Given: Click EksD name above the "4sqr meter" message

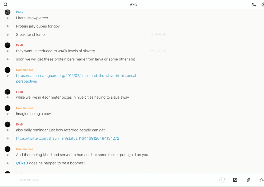Looking at the screenshot, I should [x=19, y=92].
